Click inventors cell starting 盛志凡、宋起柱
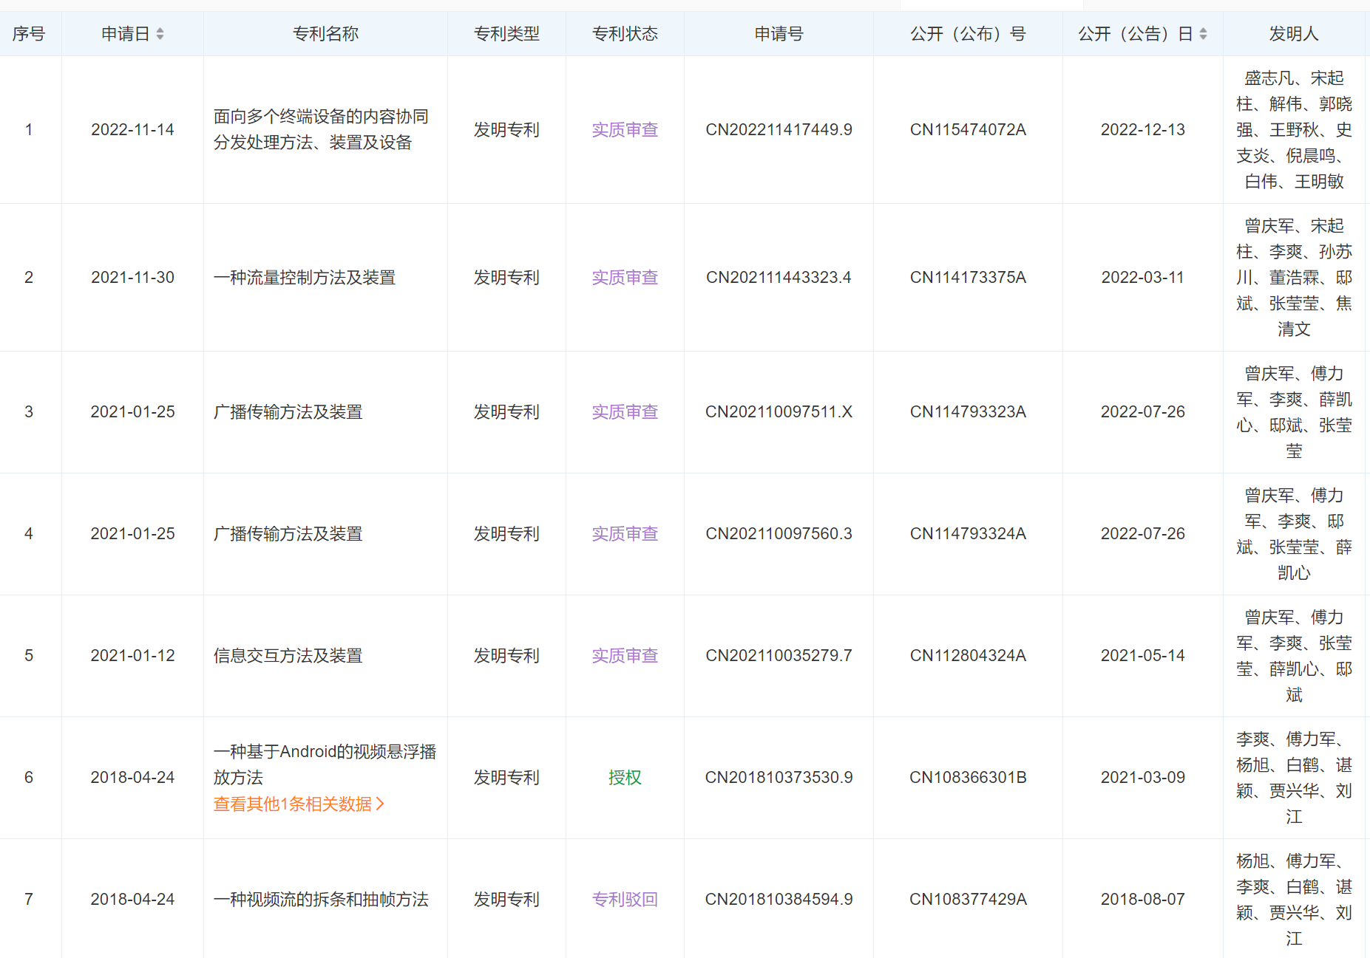Viewport: 1370px width, 958px height. [x=1294, y=130]
